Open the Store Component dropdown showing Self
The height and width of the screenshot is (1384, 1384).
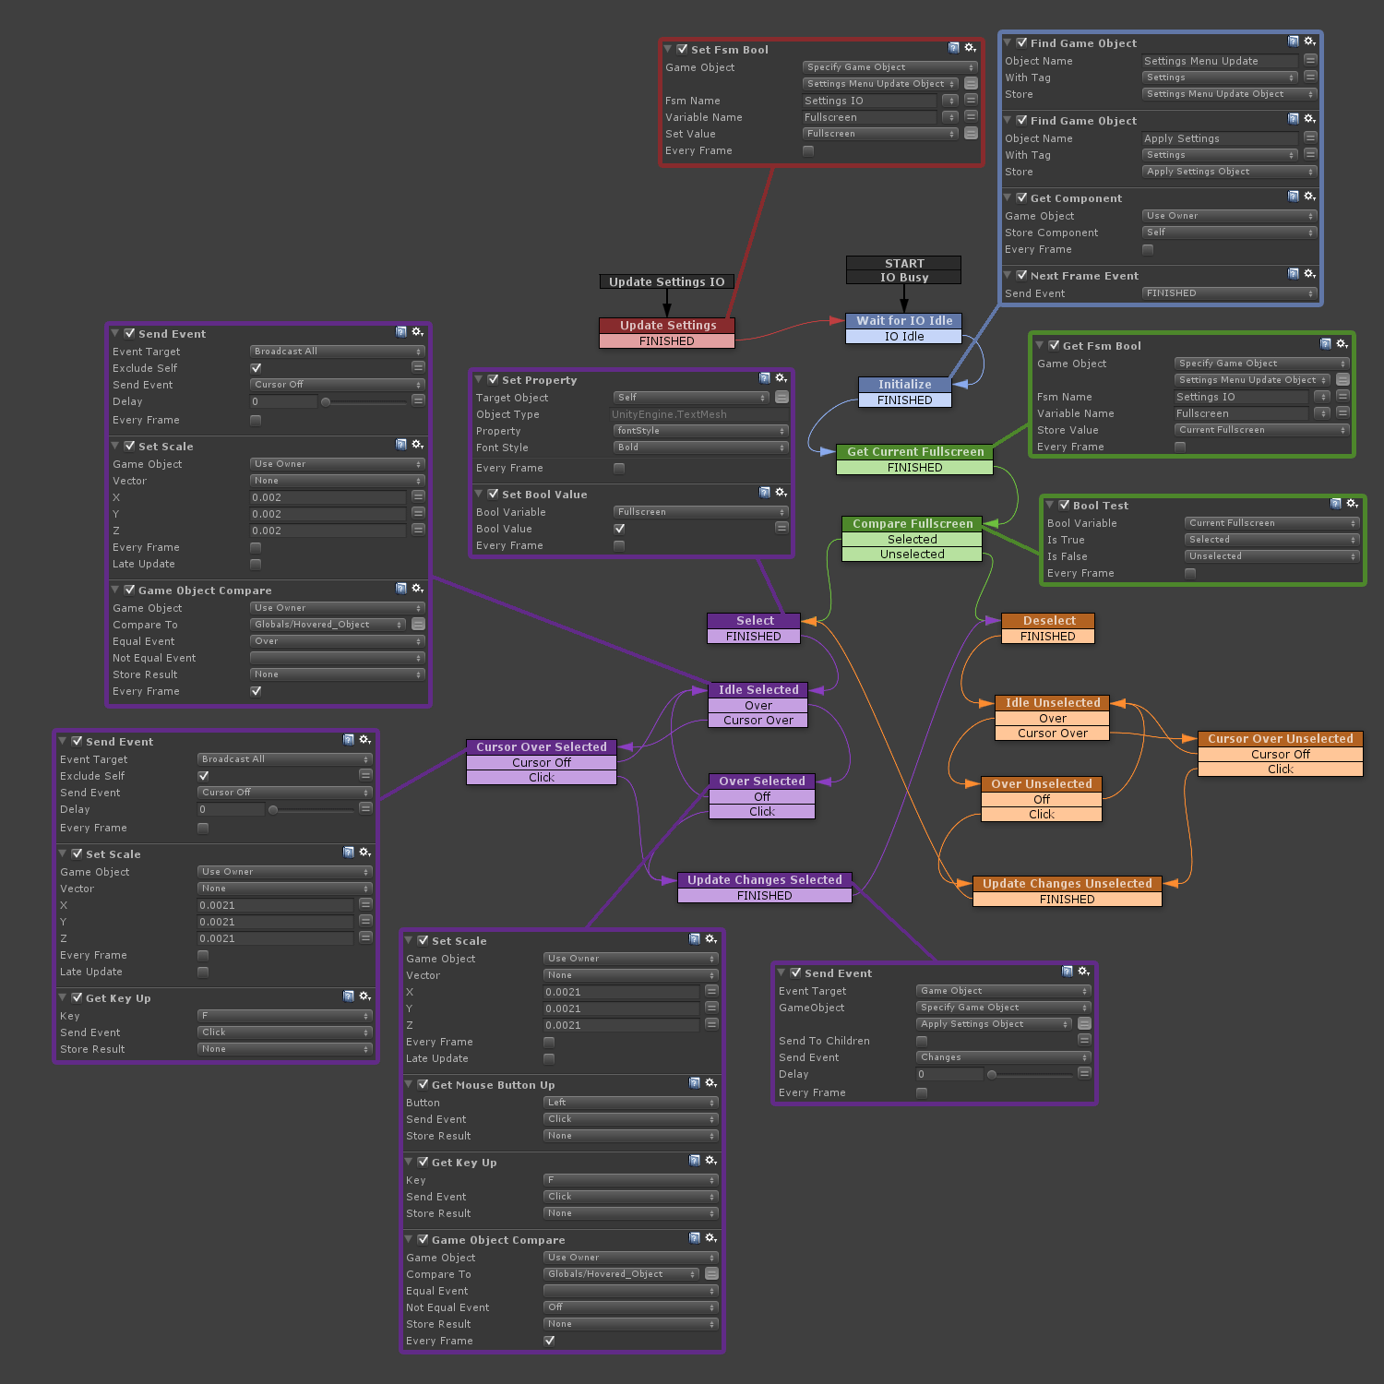(x=1229, y=233)
